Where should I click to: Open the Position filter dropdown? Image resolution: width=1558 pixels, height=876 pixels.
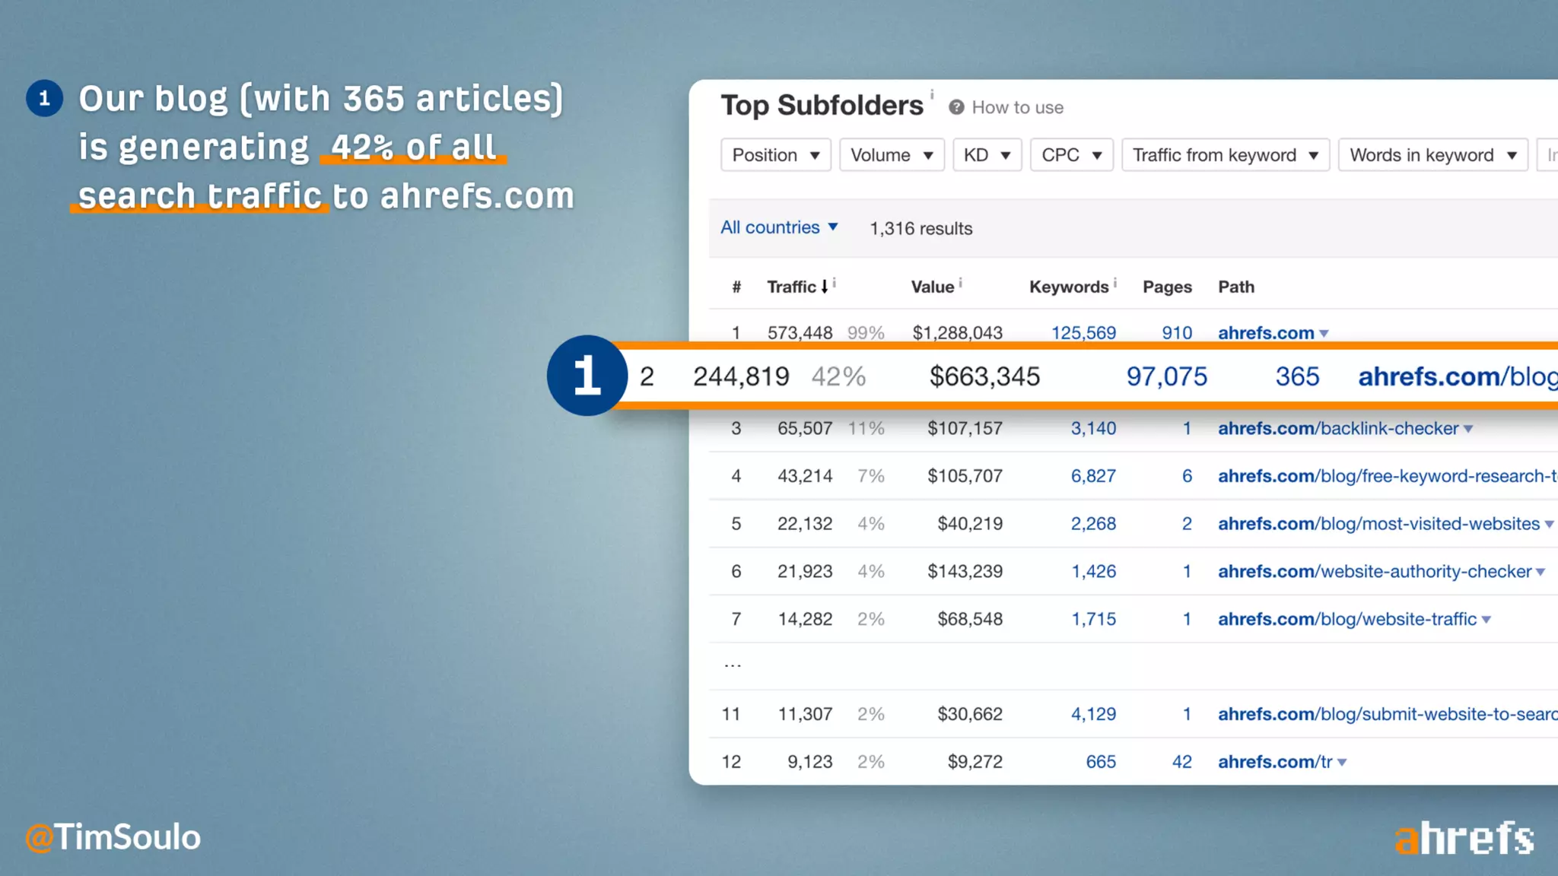click(775, 155)
